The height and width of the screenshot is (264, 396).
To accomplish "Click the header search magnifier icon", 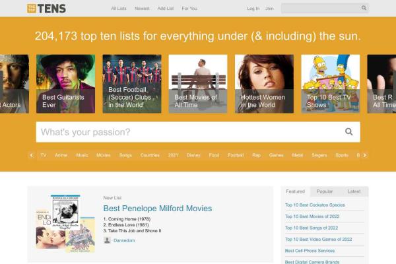I will [x=364, y=8].
